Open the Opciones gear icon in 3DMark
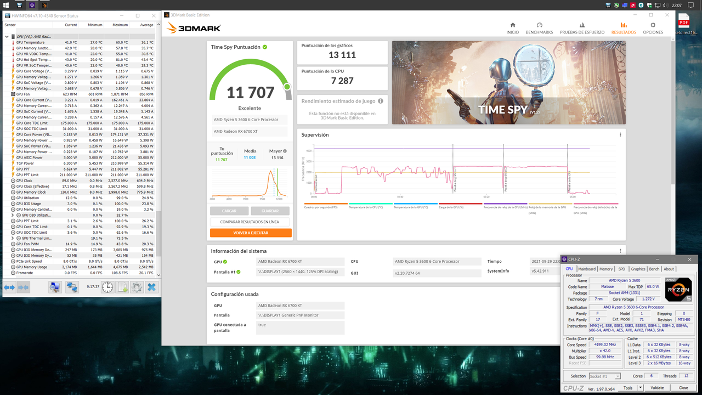 pos(653,25)
